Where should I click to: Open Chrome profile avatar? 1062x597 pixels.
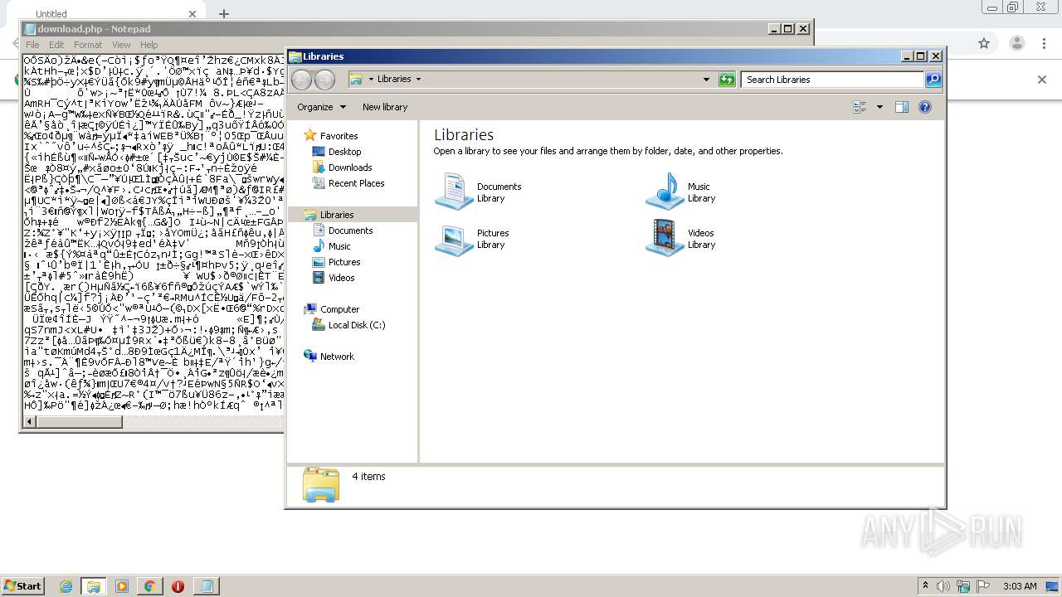(1017, 43)
